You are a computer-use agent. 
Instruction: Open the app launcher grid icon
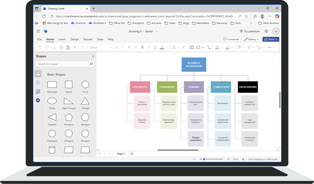(x=38, y=31)
